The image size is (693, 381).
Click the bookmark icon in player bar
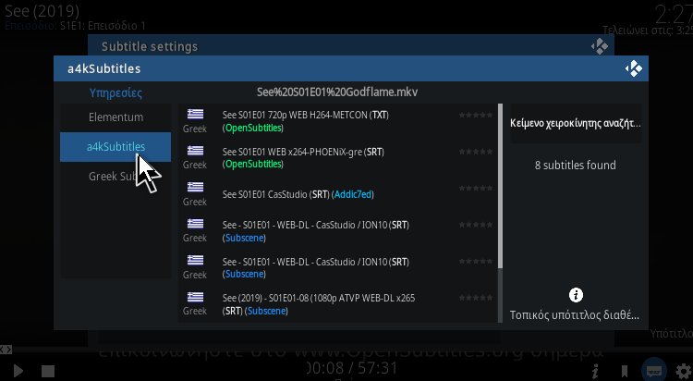point(625,371)
